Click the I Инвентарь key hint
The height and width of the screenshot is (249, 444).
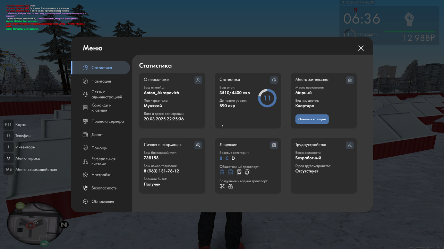(19, 147)
